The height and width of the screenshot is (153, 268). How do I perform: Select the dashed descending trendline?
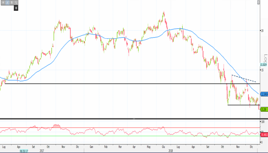pos(245,79)
